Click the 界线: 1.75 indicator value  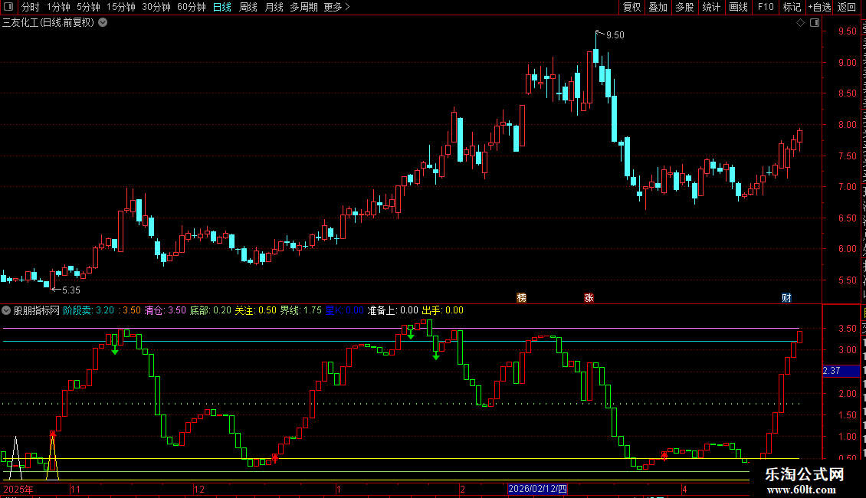[x=301, y=310]
